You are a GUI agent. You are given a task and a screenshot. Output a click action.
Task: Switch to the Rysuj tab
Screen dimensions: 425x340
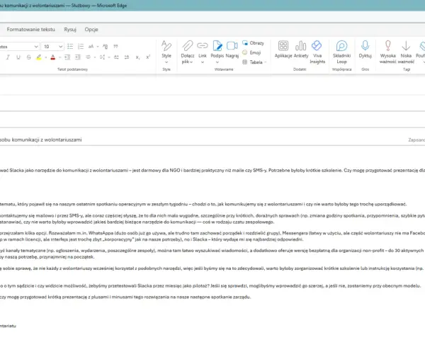tap(70, 29)
